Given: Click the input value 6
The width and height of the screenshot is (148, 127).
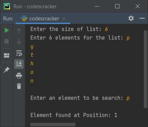Looking at the screenshot, I should pos(106,29).
